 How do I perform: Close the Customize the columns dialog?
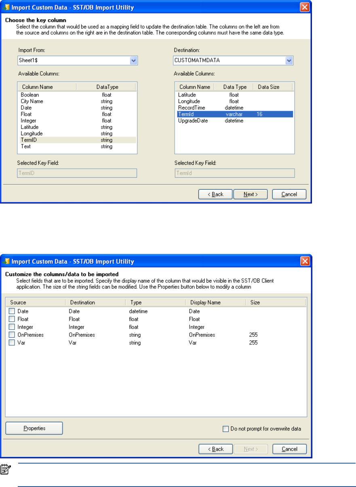click(x=305, y=261)
